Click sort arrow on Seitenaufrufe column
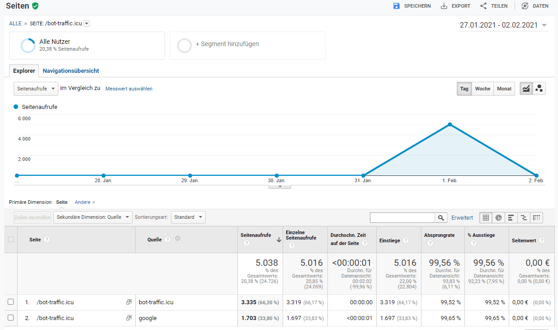 pos(279,240)
